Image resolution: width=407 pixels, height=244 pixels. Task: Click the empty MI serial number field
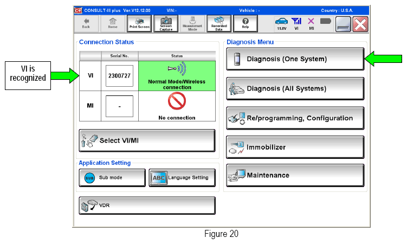click(x=119, y=106)
